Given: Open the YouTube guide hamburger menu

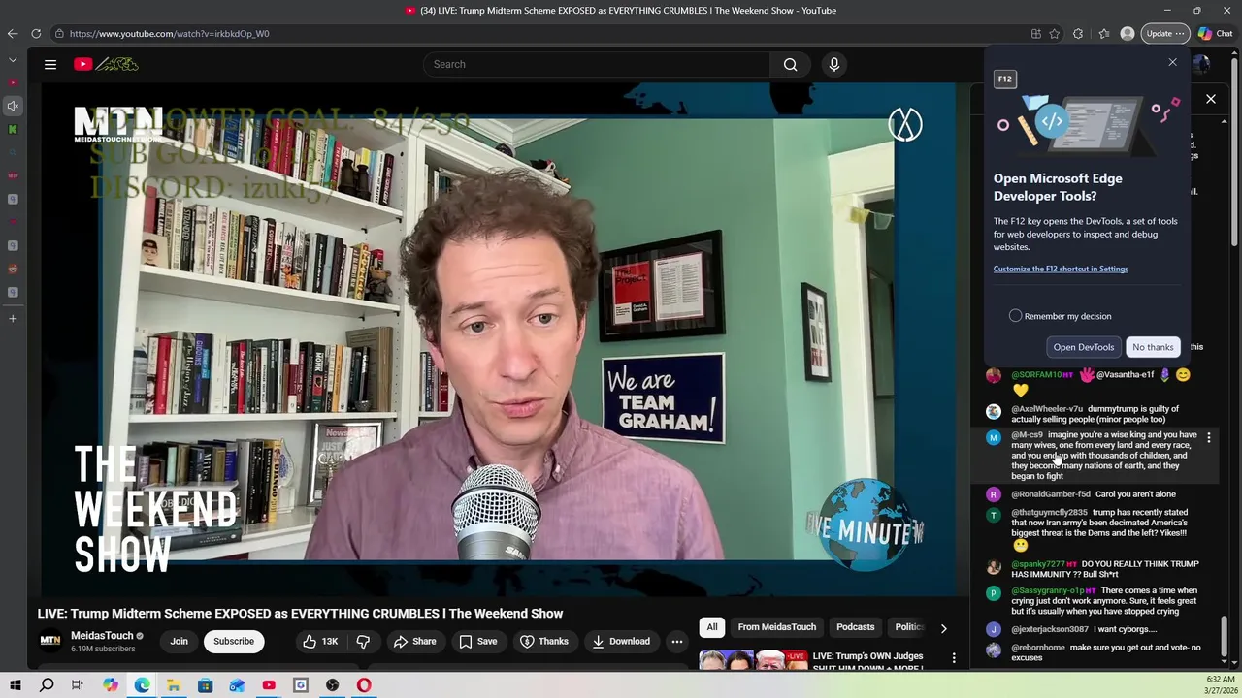Looking at the screenshot, I should [50, 64].
